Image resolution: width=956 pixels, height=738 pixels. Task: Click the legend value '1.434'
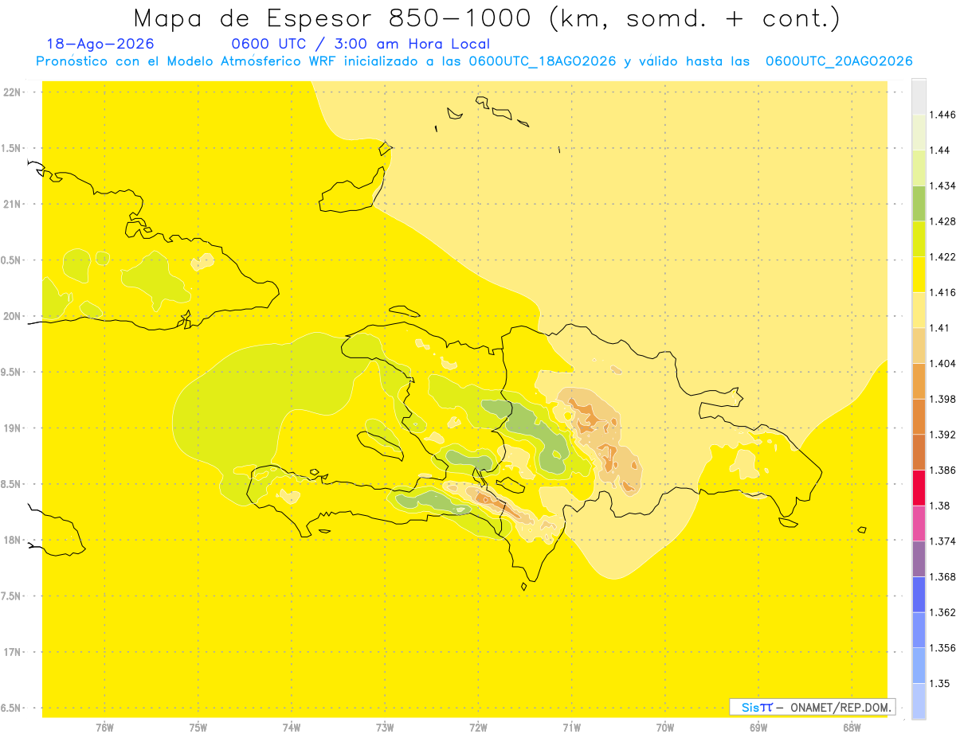coord(942,186)
